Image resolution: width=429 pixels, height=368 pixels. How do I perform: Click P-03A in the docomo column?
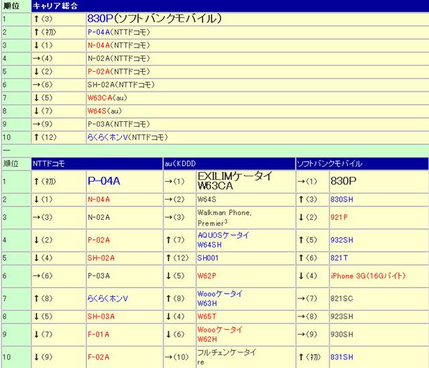point(99,276)
